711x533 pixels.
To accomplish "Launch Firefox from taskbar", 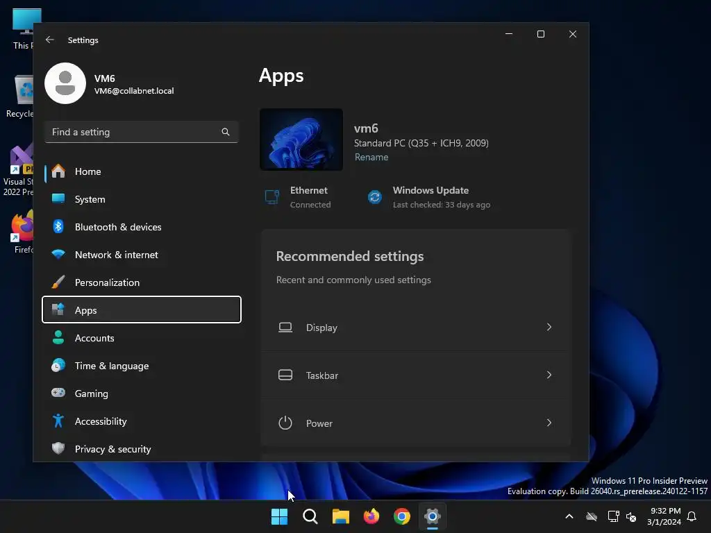I will (x=371, y=516).
